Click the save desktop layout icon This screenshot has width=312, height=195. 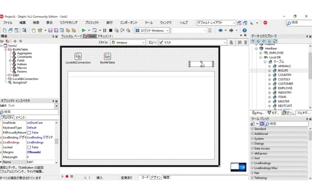[239, 23]
